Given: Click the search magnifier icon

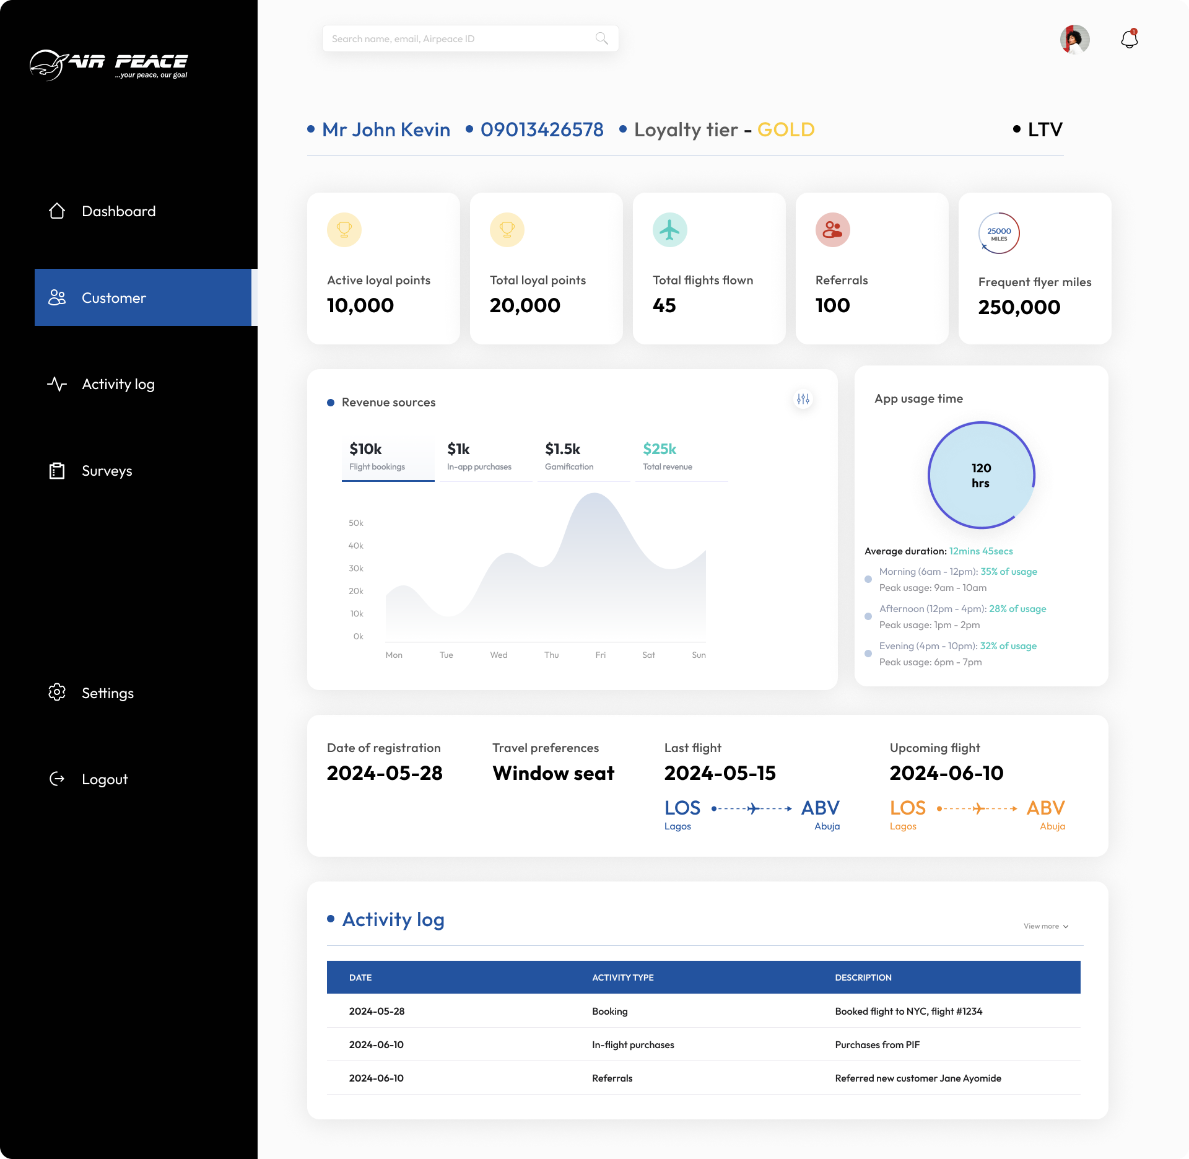Looking at the screenshot, I should 601,38.
